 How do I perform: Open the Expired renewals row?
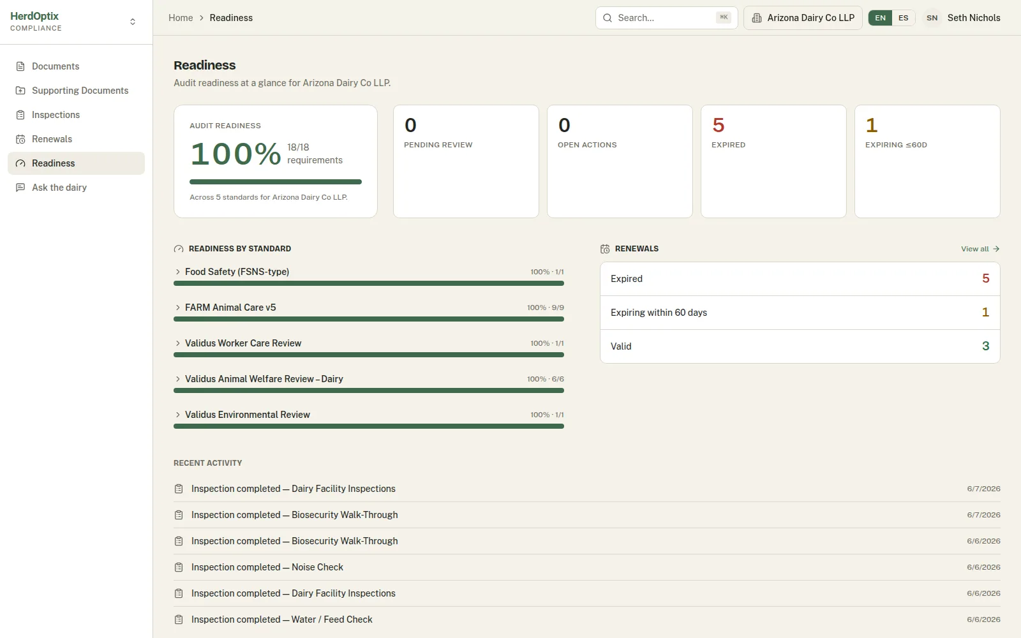pyautogui.click(x=800, y=279)
